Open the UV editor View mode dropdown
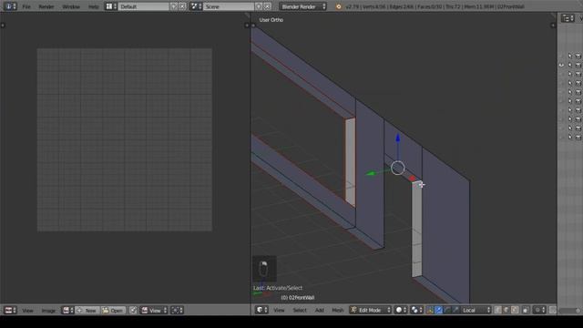This screenshot has width=583, height=328. click(154, 310)
